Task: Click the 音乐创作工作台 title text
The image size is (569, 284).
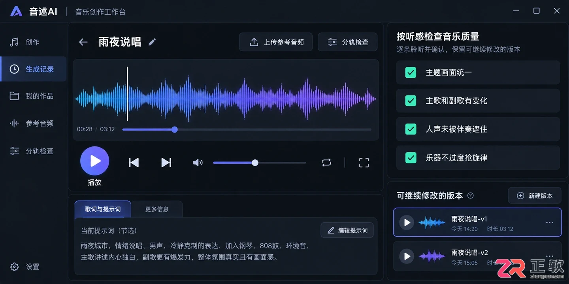Action: pos(100,12)
